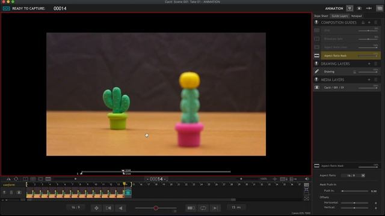The height and width of the screenshot is (216, 385).
Task: Delete selected composition guide trash icon
Action: pyautogui.click(x=375, y=22)
